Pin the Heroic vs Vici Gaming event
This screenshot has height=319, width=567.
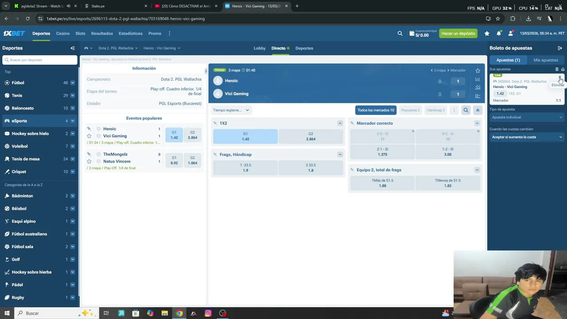pyautogui.click(x=89, y=129)
